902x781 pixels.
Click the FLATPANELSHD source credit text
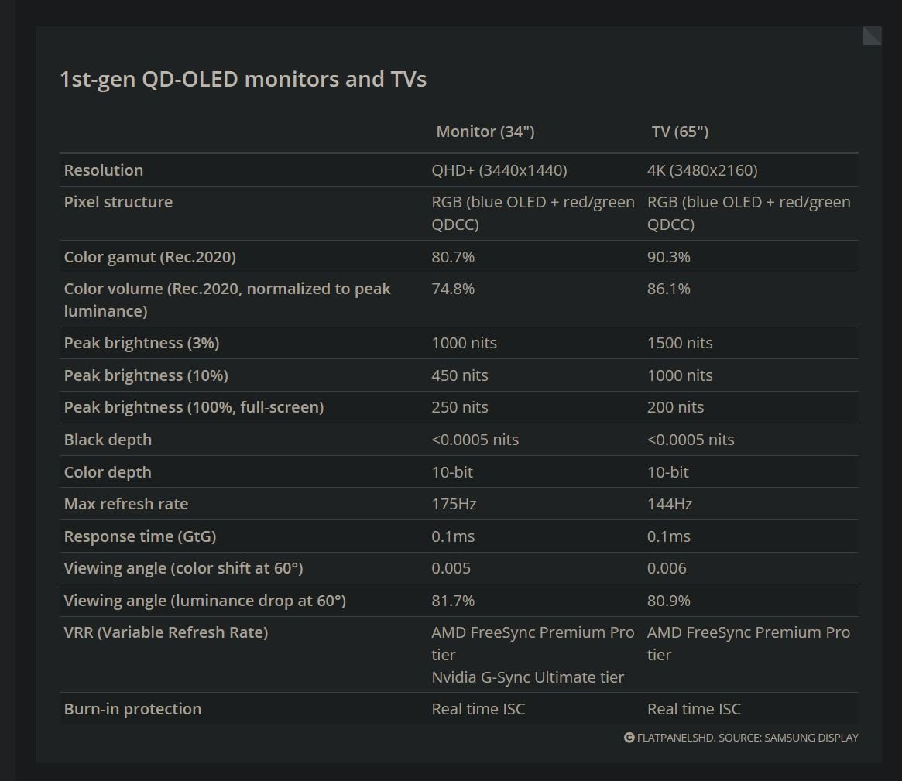point(747,738)
